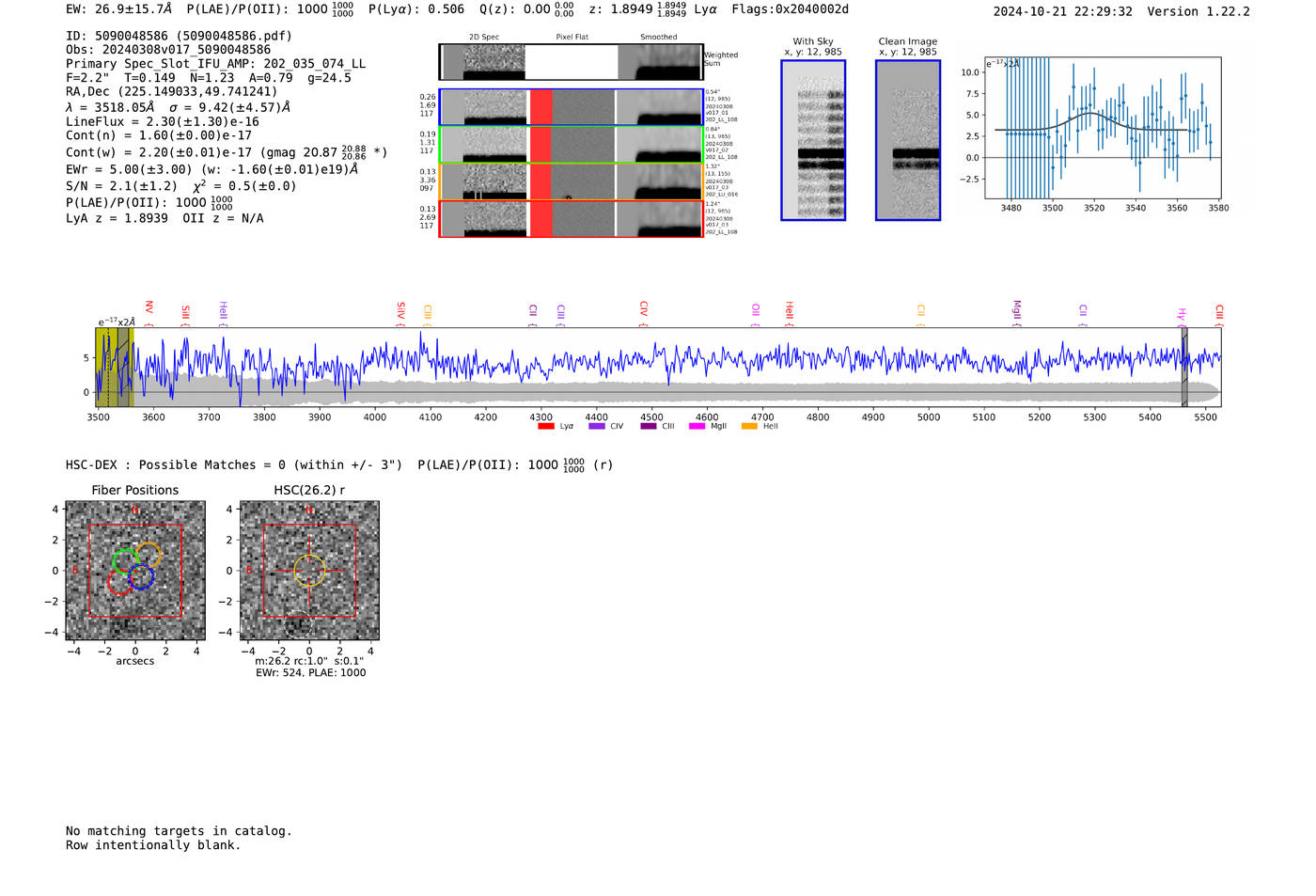
Task: Click the 'No matching targets in catalog.' text
Action: pos(179,831)
